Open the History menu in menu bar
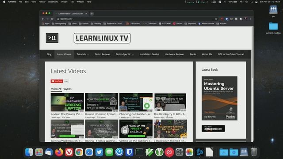 coord(42,2)
